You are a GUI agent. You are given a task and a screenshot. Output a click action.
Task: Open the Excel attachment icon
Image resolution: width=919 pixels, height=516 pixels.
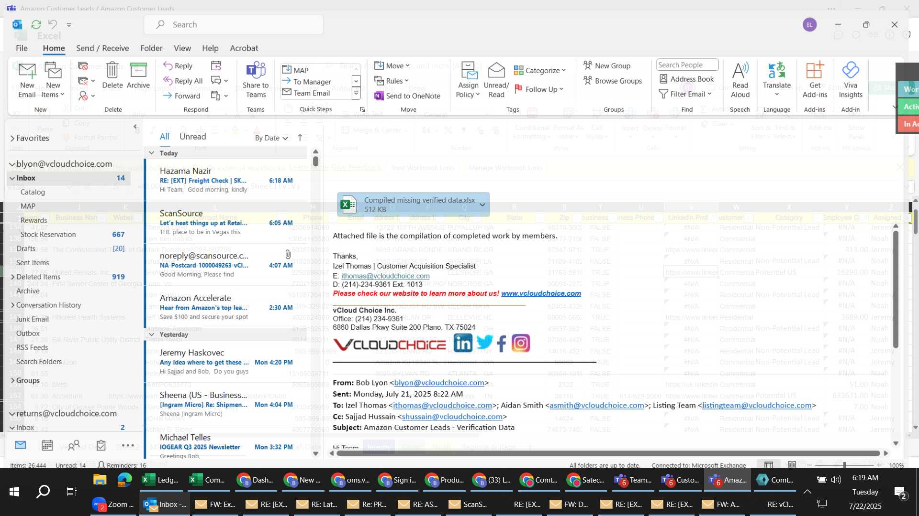(x=348, y=204)
